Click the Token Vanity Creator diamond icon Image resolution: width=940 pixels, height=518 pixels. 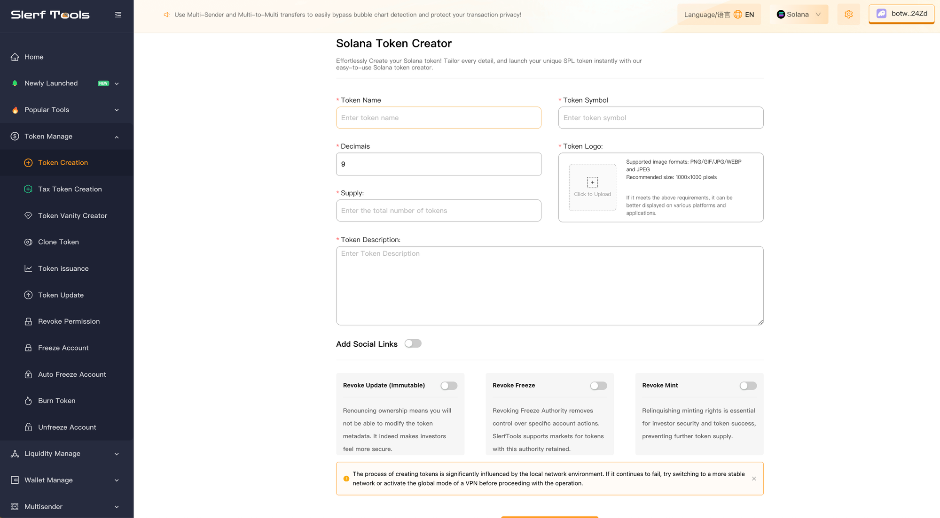[x=28, y=215]
